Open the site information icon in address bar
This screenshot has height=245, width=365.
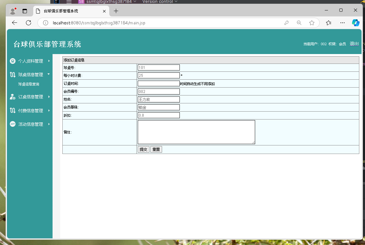pos(46,23)
